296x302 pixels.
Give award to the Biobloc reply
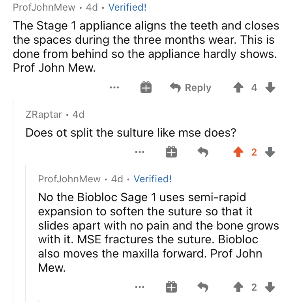point(171,287)
